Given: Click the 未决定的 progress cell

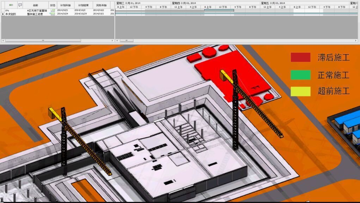Looking at the screenshot, I should pyautogui.click(x=11, y=14).
